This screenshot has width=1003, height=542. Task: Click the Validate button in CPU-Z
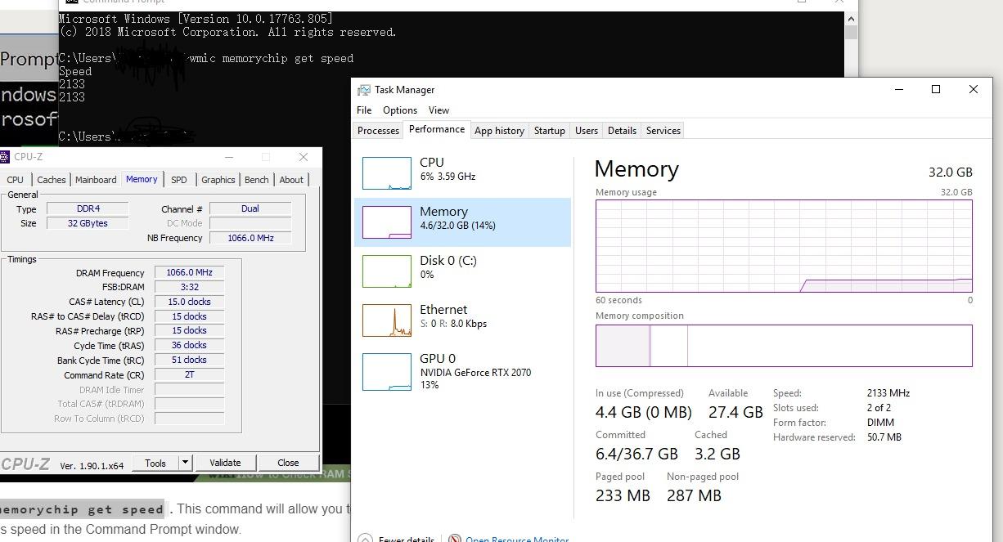(225, 463)
